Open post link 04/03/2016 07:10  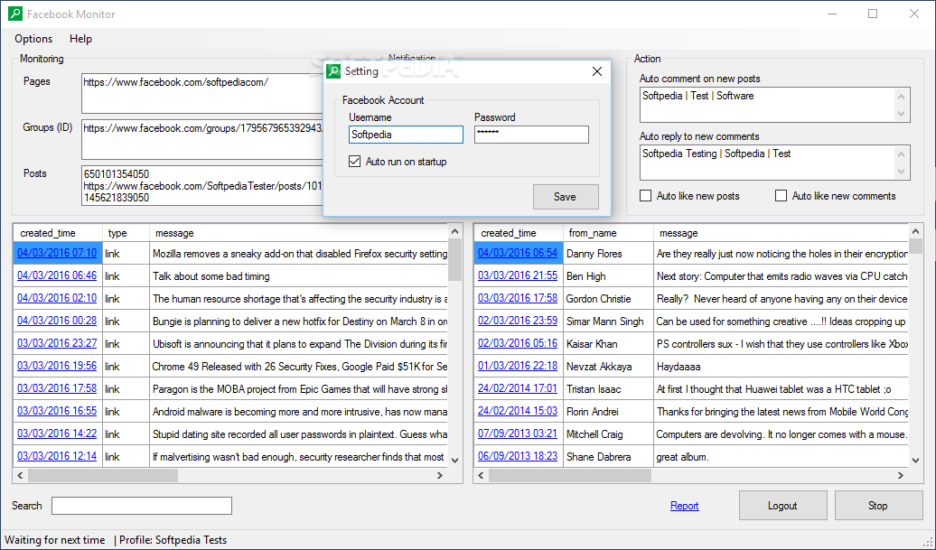[x=57, y=253]
